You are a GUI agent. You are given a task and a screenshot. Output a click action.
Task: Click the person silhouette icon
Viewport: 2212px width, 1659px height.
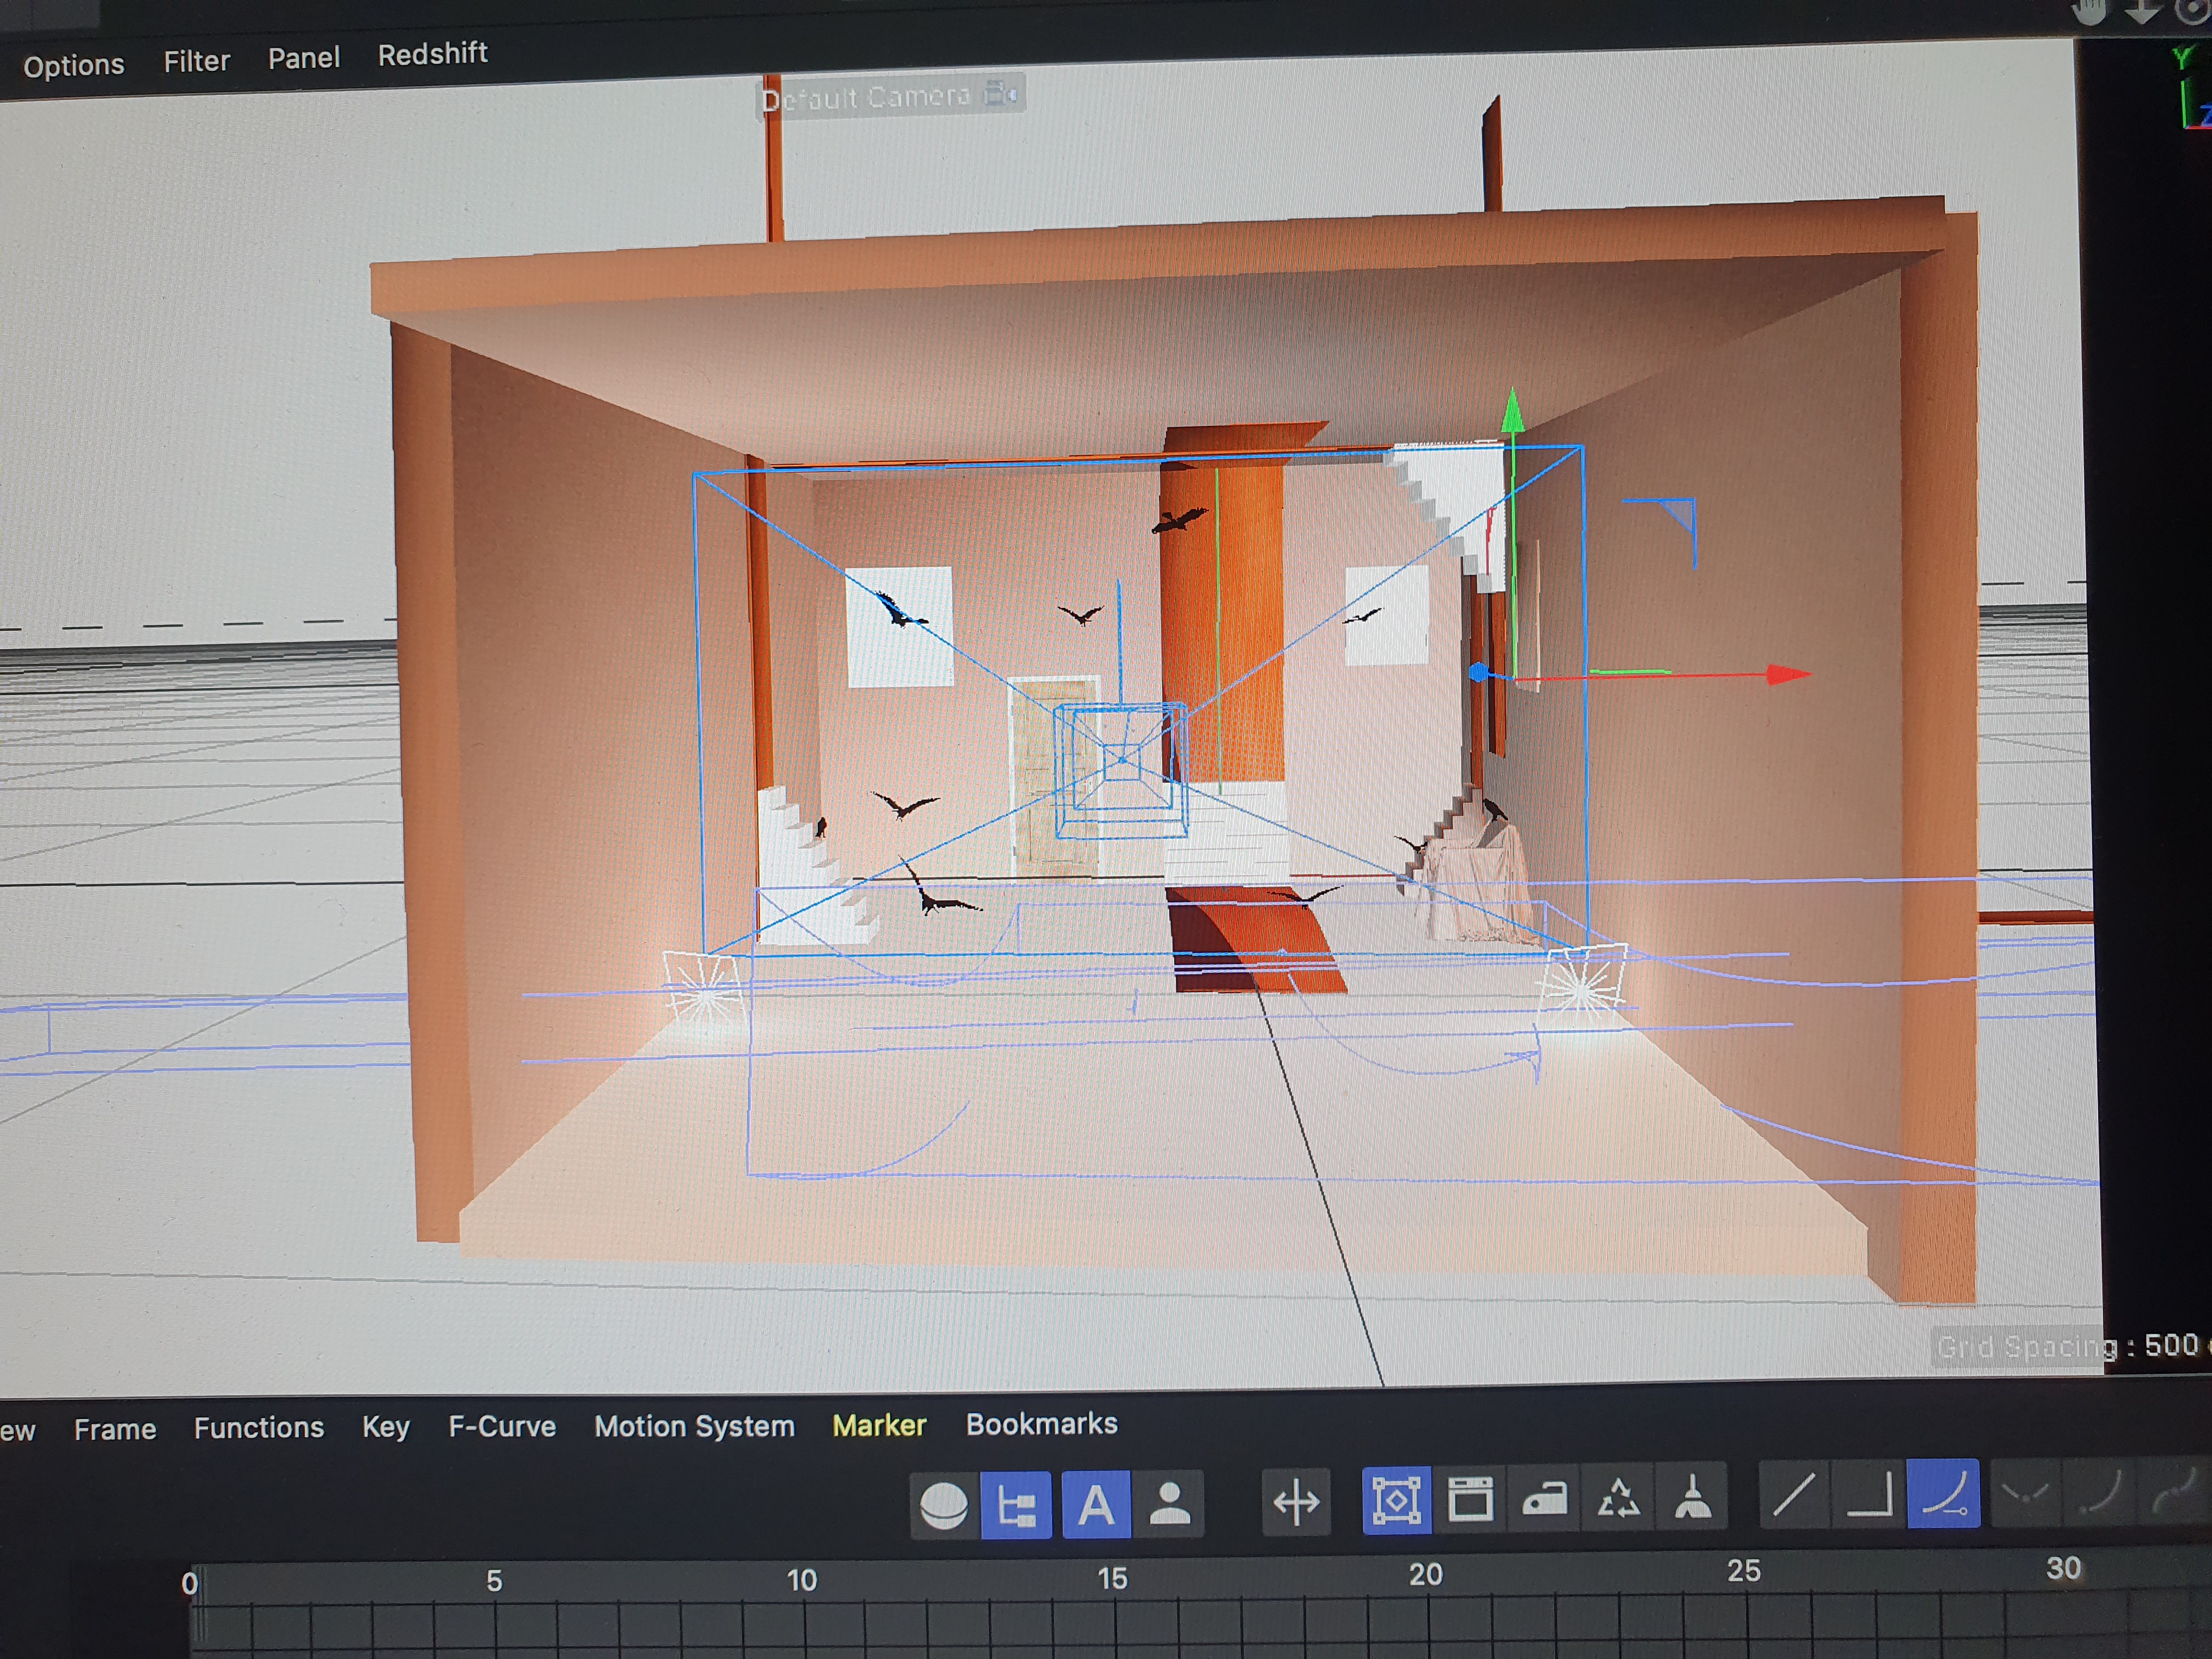coord(1169,1503)
